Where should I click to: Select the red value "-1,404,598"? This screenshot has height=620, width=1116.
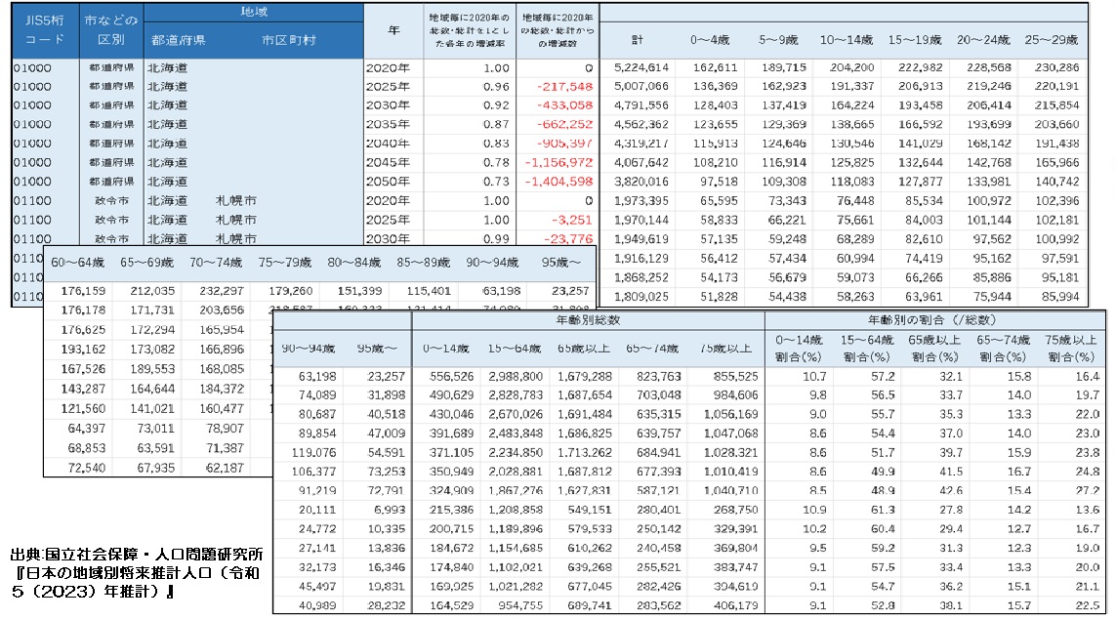coord(558,182)
